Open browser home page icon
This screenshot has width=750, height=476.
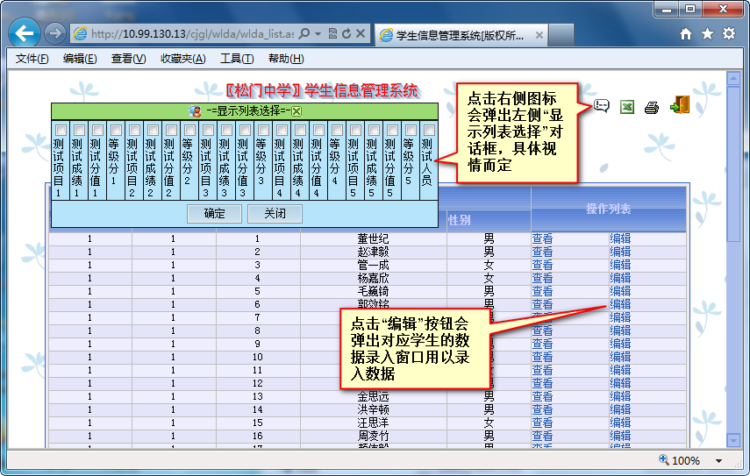[x=686, y=34]
